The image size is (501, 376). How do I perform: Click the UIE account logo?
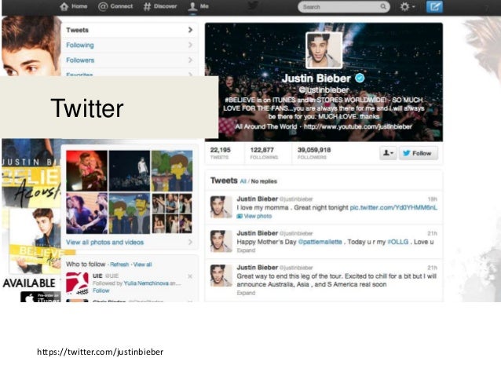(77, 283)
